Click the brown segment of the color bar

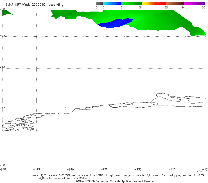pyautogui.click(x=175, y=3)
